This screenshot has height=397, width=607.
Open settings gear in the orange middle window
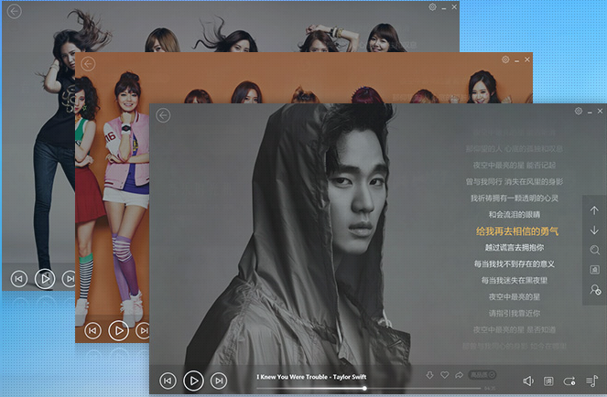[505, 59]
